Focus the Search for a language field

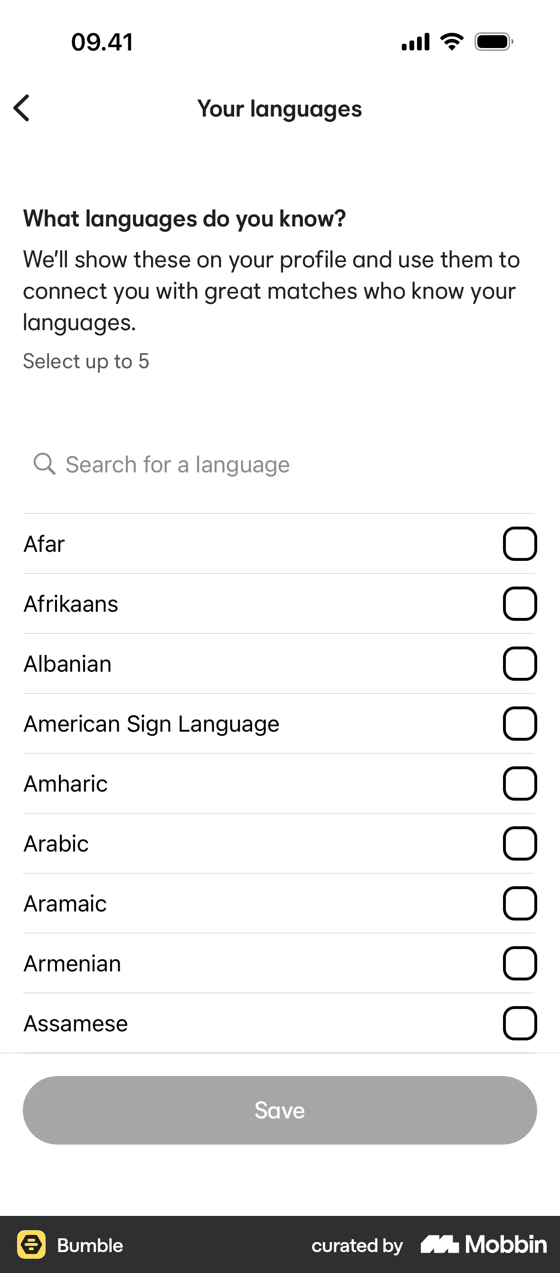coord(279,464)
